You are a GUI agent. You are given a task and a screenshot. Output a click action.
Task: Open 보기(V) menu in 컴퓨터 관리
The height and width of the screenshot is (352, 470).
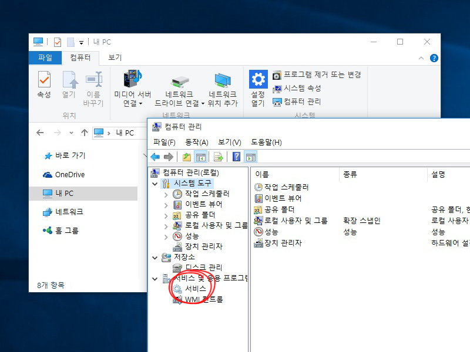click(x=229, y=142)
